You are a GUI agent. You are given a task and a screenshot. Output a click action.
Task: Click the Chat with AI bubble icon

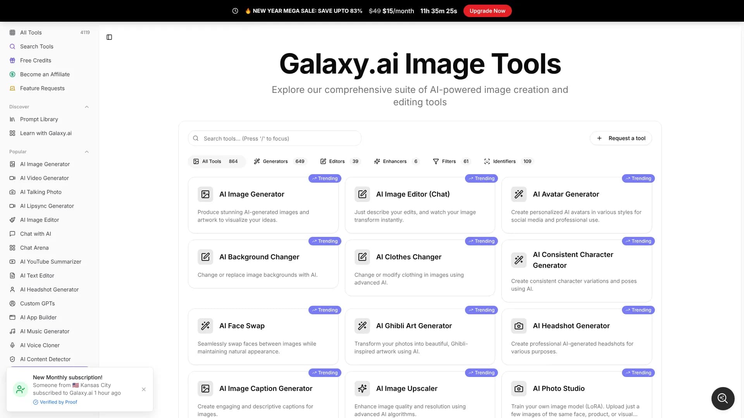click(12, 234)
